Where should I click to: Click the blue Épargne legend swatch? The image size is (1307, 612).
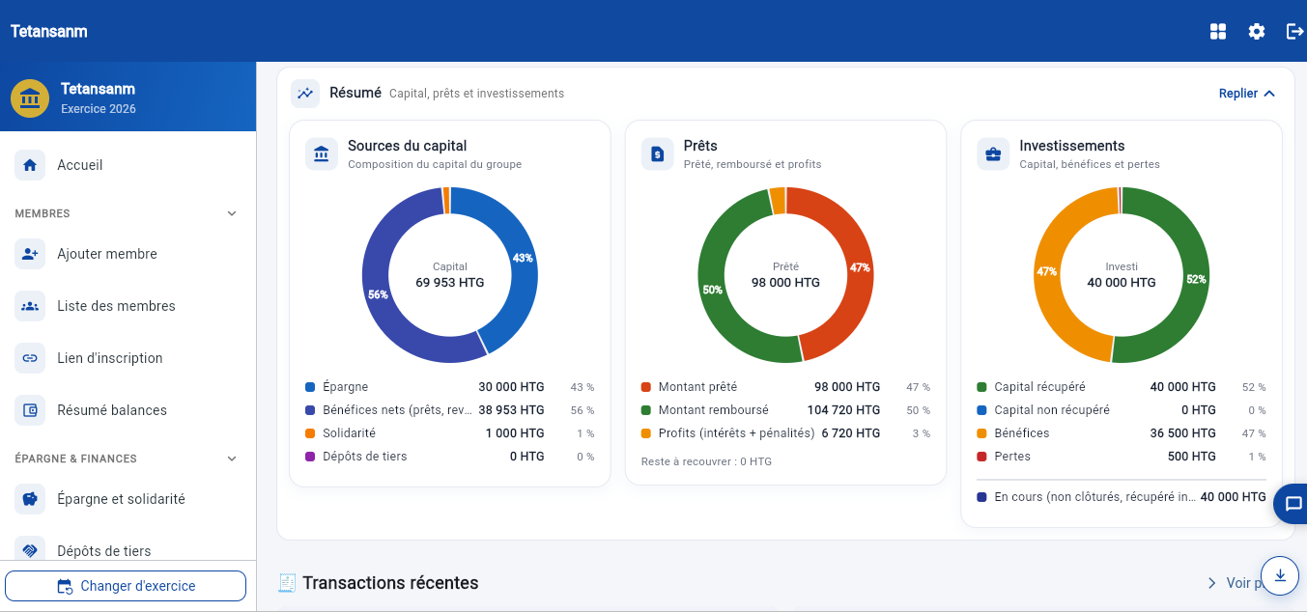click(x=310, y=387)
